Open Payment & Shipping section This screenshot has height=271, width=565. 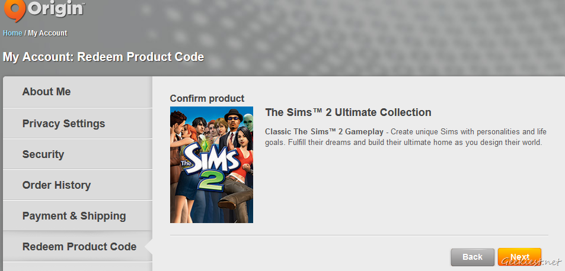tap(74, 216)
